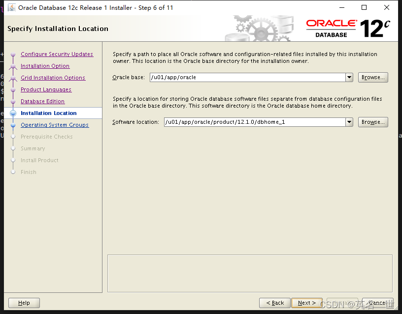
Task: Click the Installation Option step bullet
Action: [x=13, y=66]
